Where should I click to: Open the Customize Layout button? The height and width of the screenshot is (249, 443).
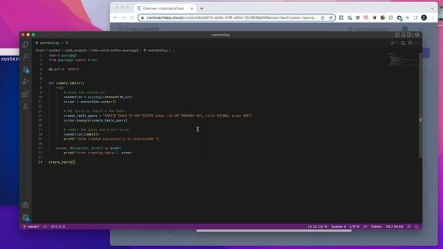(417, 35)
